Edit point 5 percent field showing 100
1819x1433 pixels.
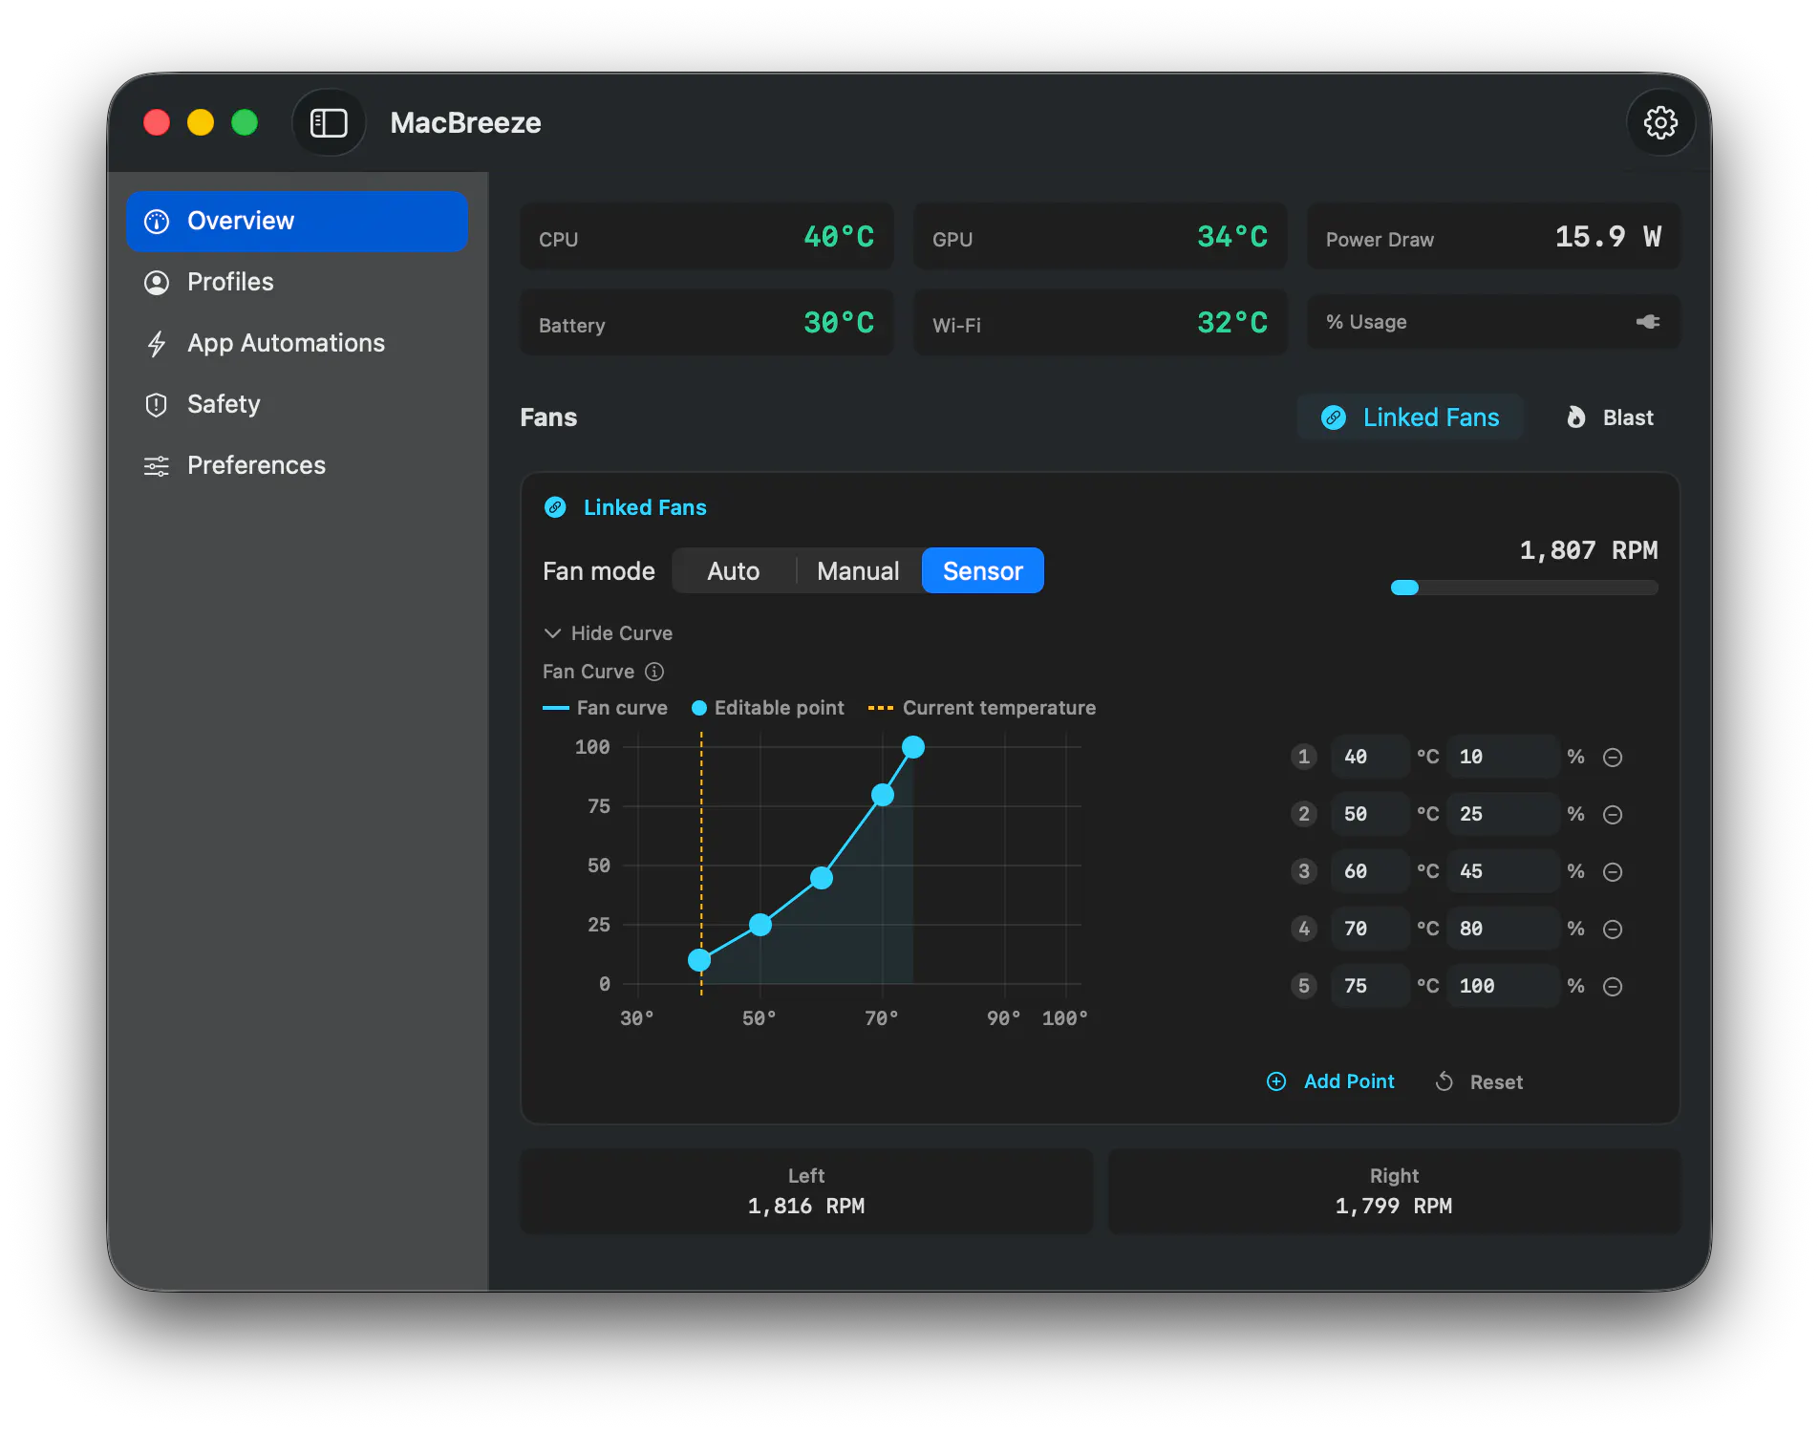tap(1503, 986)
